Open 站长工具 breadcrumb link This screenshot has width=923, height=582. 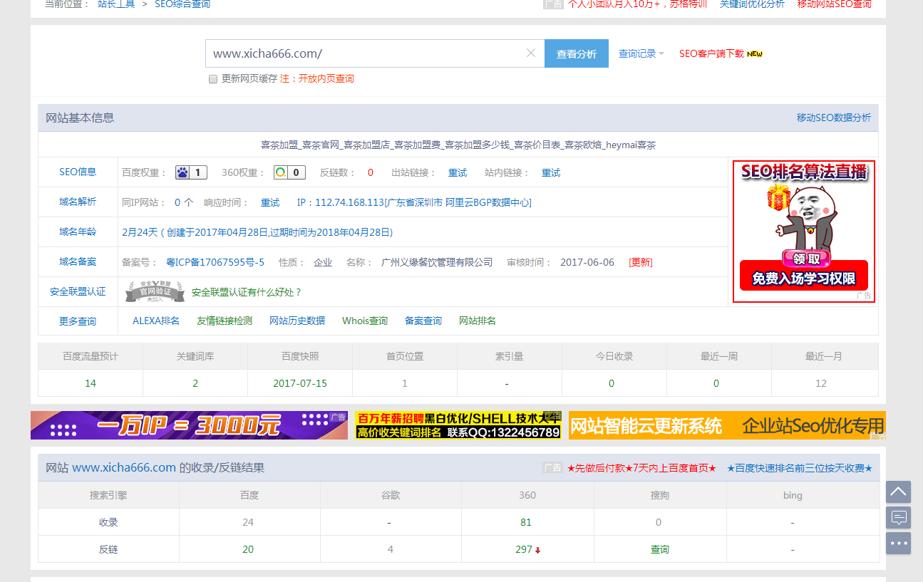coord(116,4)
